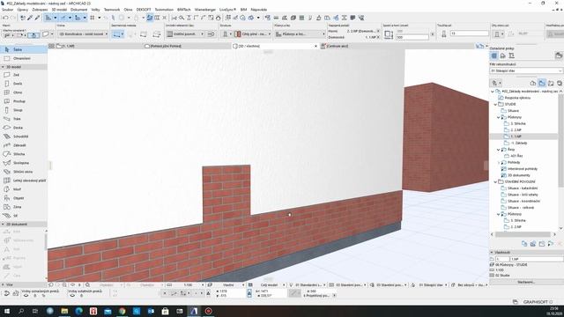Select the Dveře (Door) tool
The width and height of the screenshot is (564, 317).
(24, 84)
